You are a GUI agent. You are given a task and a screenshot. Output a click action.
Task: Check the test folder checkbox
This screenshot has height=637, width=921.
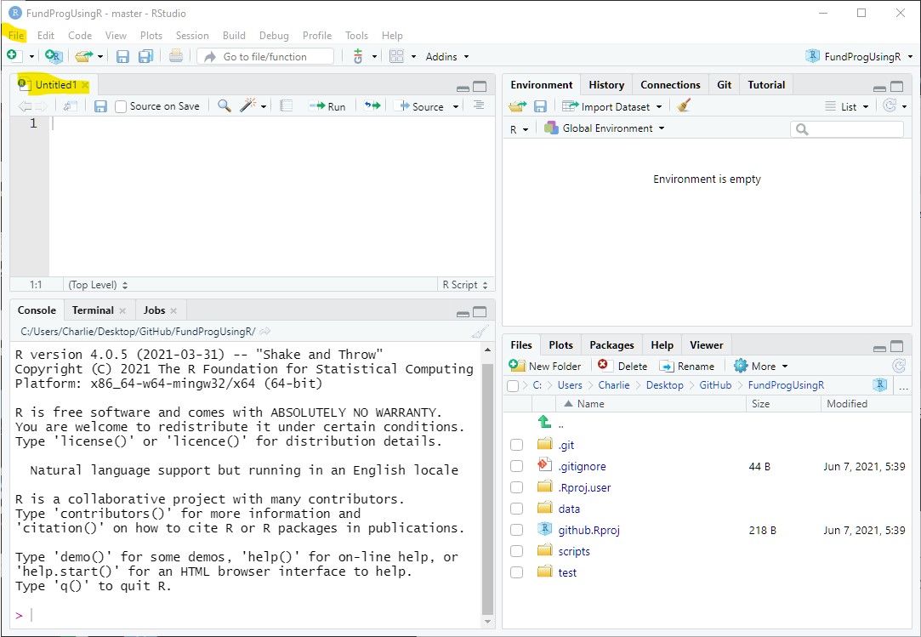pyautogui.click(x=516, y=572)
